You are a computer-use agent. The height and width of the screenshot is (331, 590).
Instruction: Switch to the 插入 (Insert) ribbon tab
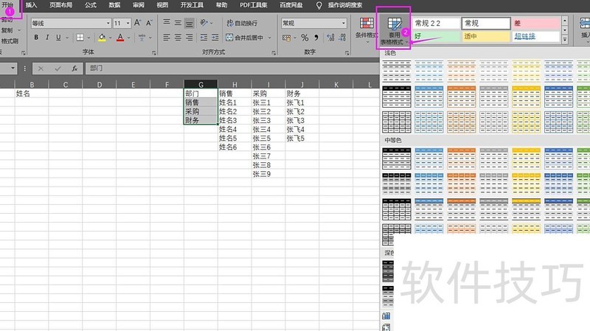click(x=31, y=5)
